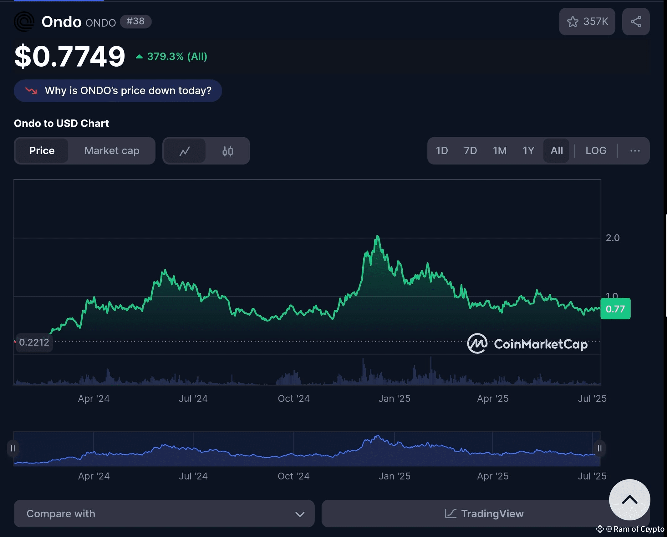Image resolution: width=667 pixels, height=537 pixels.
Task: Switch to line chart view icon
Action: [x=185, y=151]
